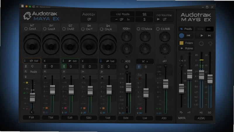Screen dimensions: 234x132
Task: Click the OP button below cno Heefn
Action: click(122, 19)
